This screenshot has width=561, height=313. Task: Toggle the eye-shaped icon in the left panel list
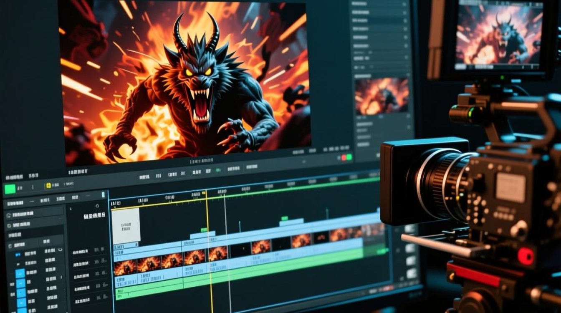coord(60,250)
